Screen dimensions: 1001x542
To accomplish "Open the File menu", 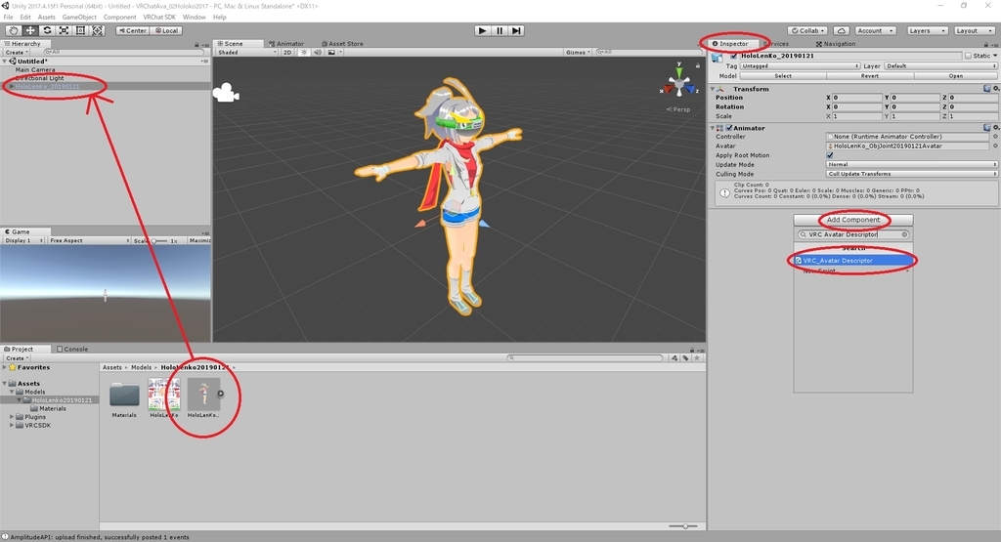I will coord(8,18).
